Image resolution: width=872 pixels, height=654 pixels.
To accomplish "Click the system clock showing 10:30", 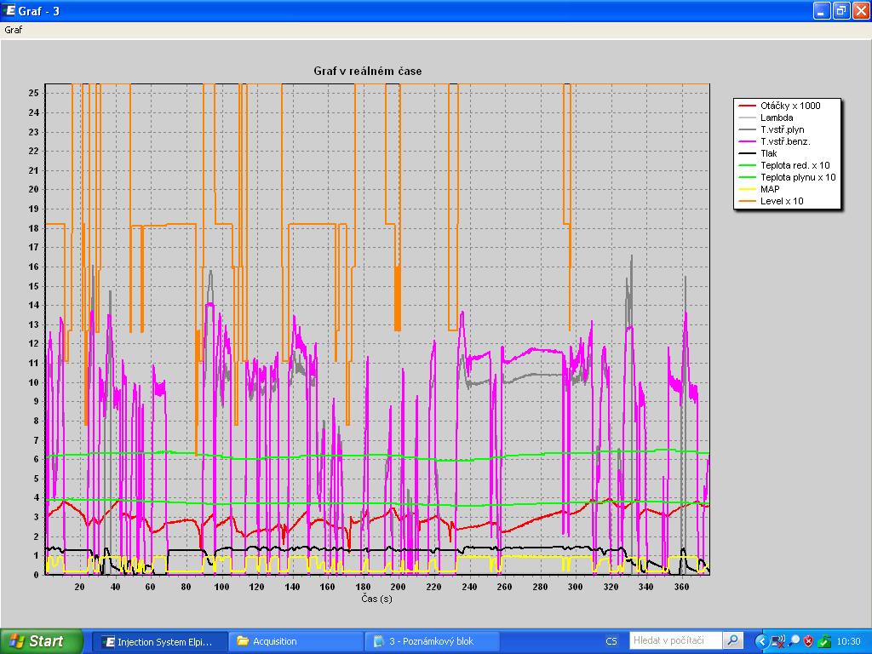I will (848, 641).
